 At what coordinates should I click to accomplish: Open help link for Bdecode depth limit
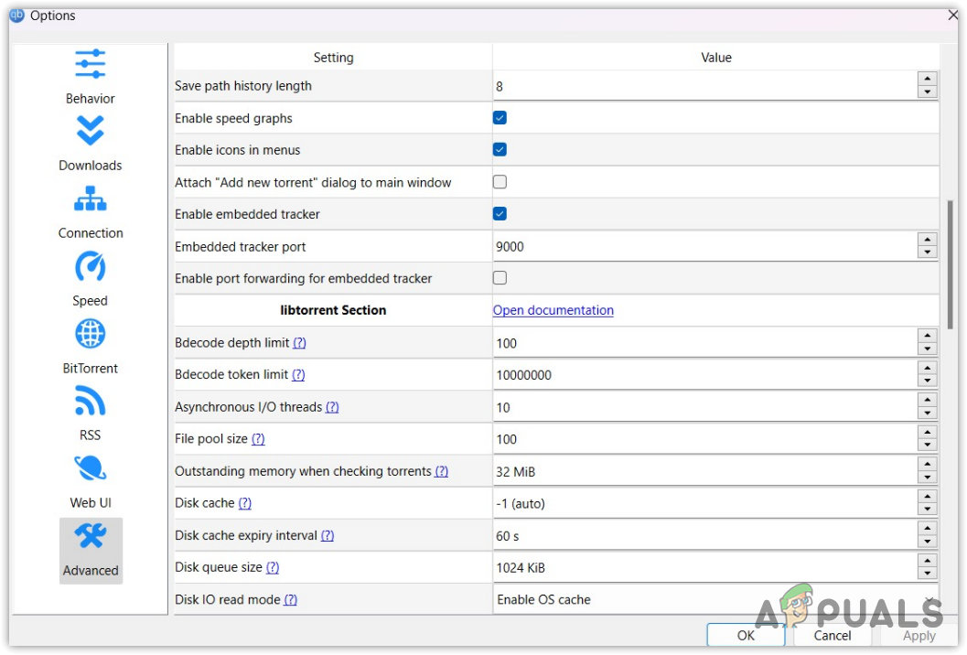click(x=299, y=343)
